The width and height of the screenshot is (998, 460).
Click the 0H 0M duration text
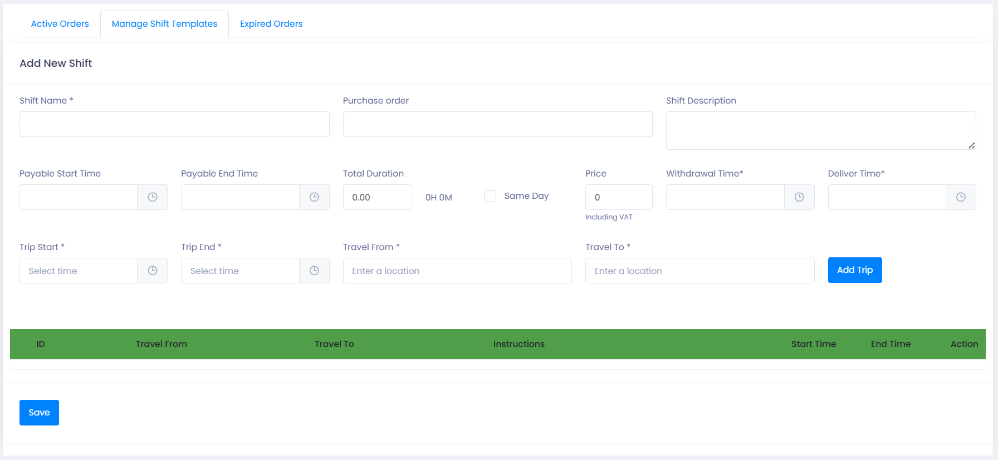pos(439,198)
